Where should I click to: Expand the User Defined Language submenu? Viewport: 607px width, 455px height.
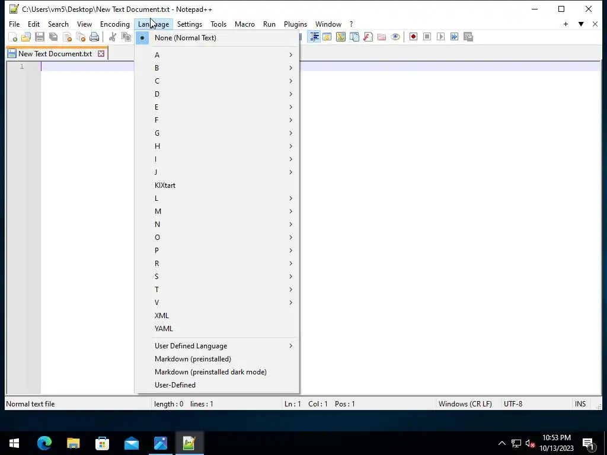click(x=217, y=346)
